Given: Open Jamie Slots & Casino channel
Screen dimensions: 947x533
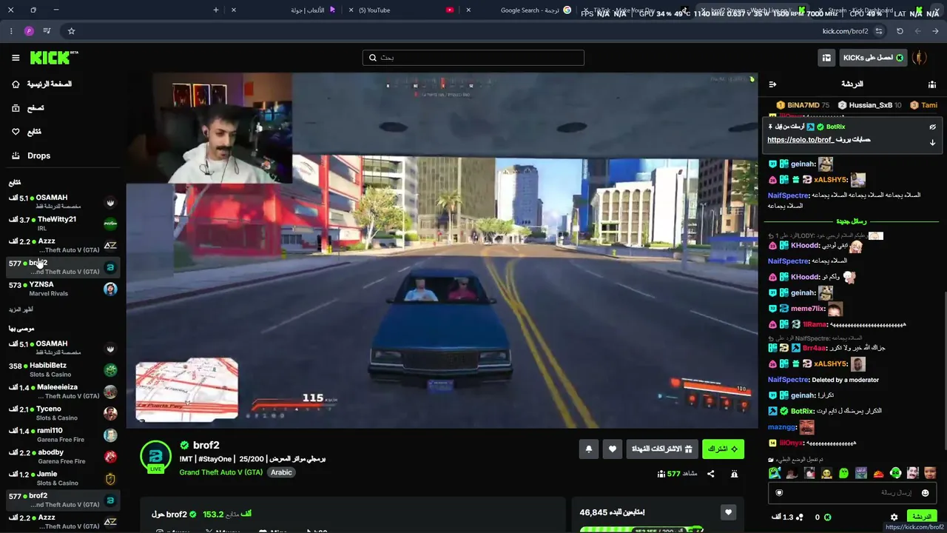Looking at the screenshot, I should point(62,478).
